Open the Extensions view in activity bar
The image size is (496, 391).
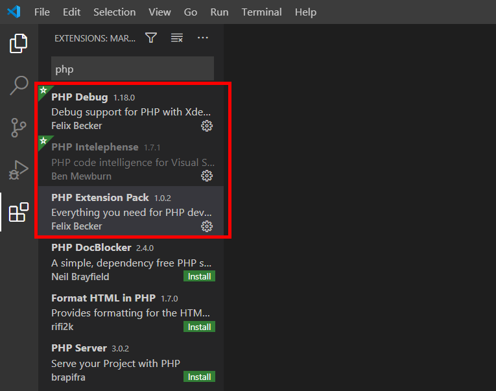pyautogui.click(x=18, y=212)
